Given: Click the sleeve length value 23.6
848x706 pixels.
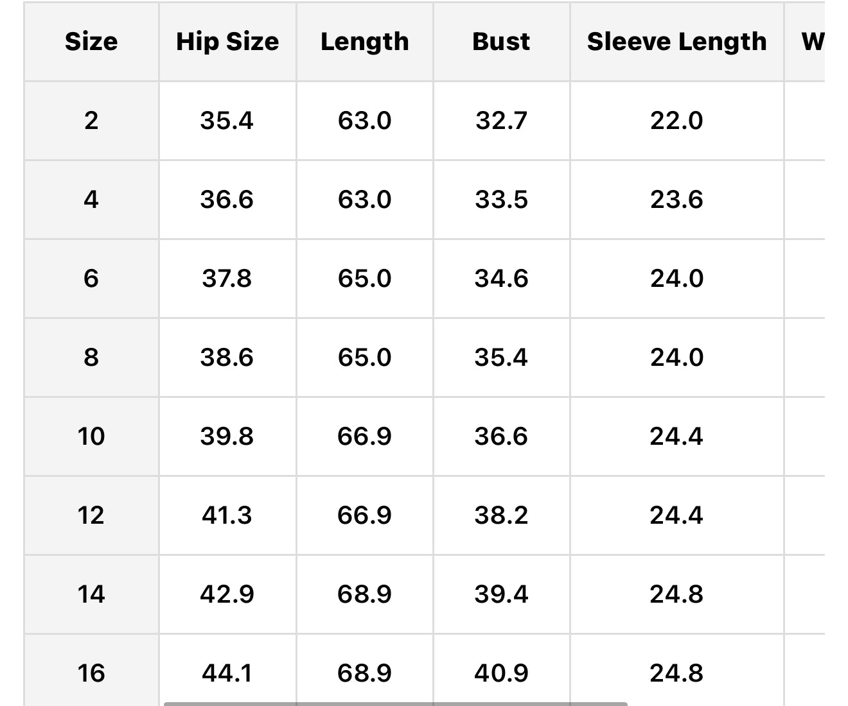Looking at the screenshot, I should [x=676, y=200].
